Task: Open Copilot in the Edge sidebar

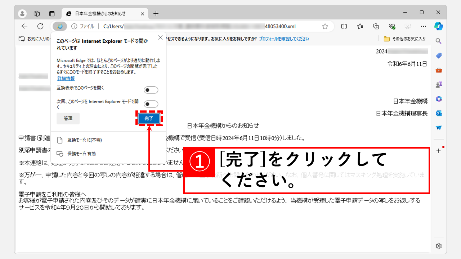Action: [x=438, y=26]
